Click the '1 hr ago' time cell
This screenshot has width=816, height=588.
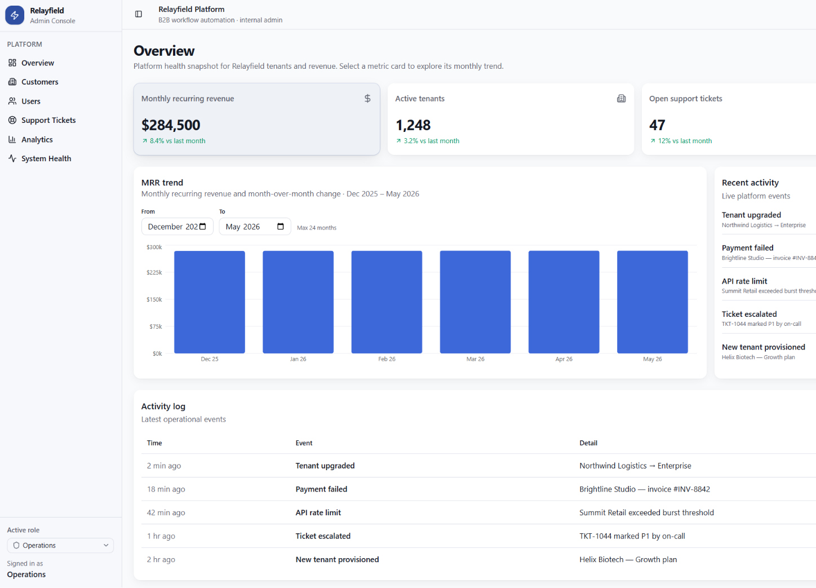point(161,536)
